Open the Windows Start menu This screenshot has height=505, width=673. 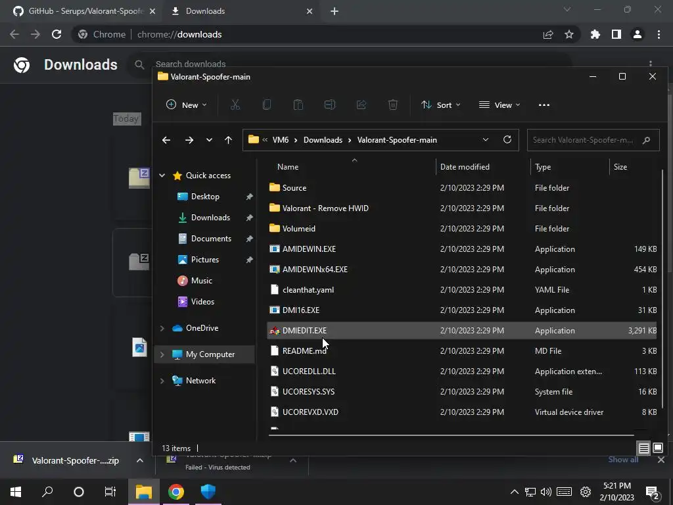click(16, 492)
